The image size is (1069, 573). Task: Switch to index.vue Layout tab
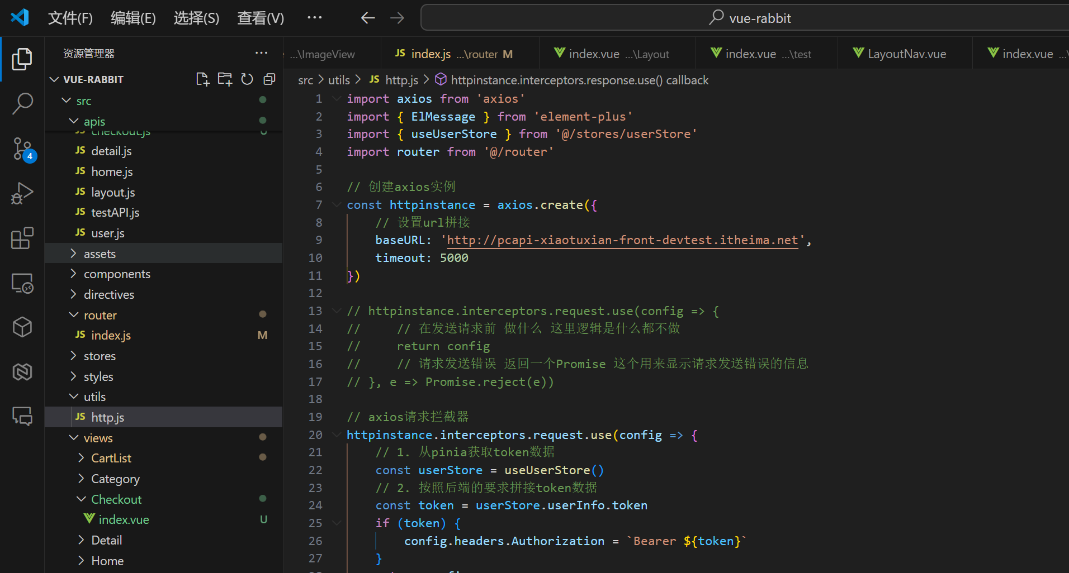point(618,54)
